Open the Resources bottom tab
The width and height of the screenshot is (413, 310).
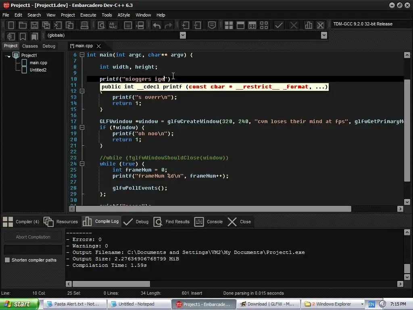tap(61, 222)
